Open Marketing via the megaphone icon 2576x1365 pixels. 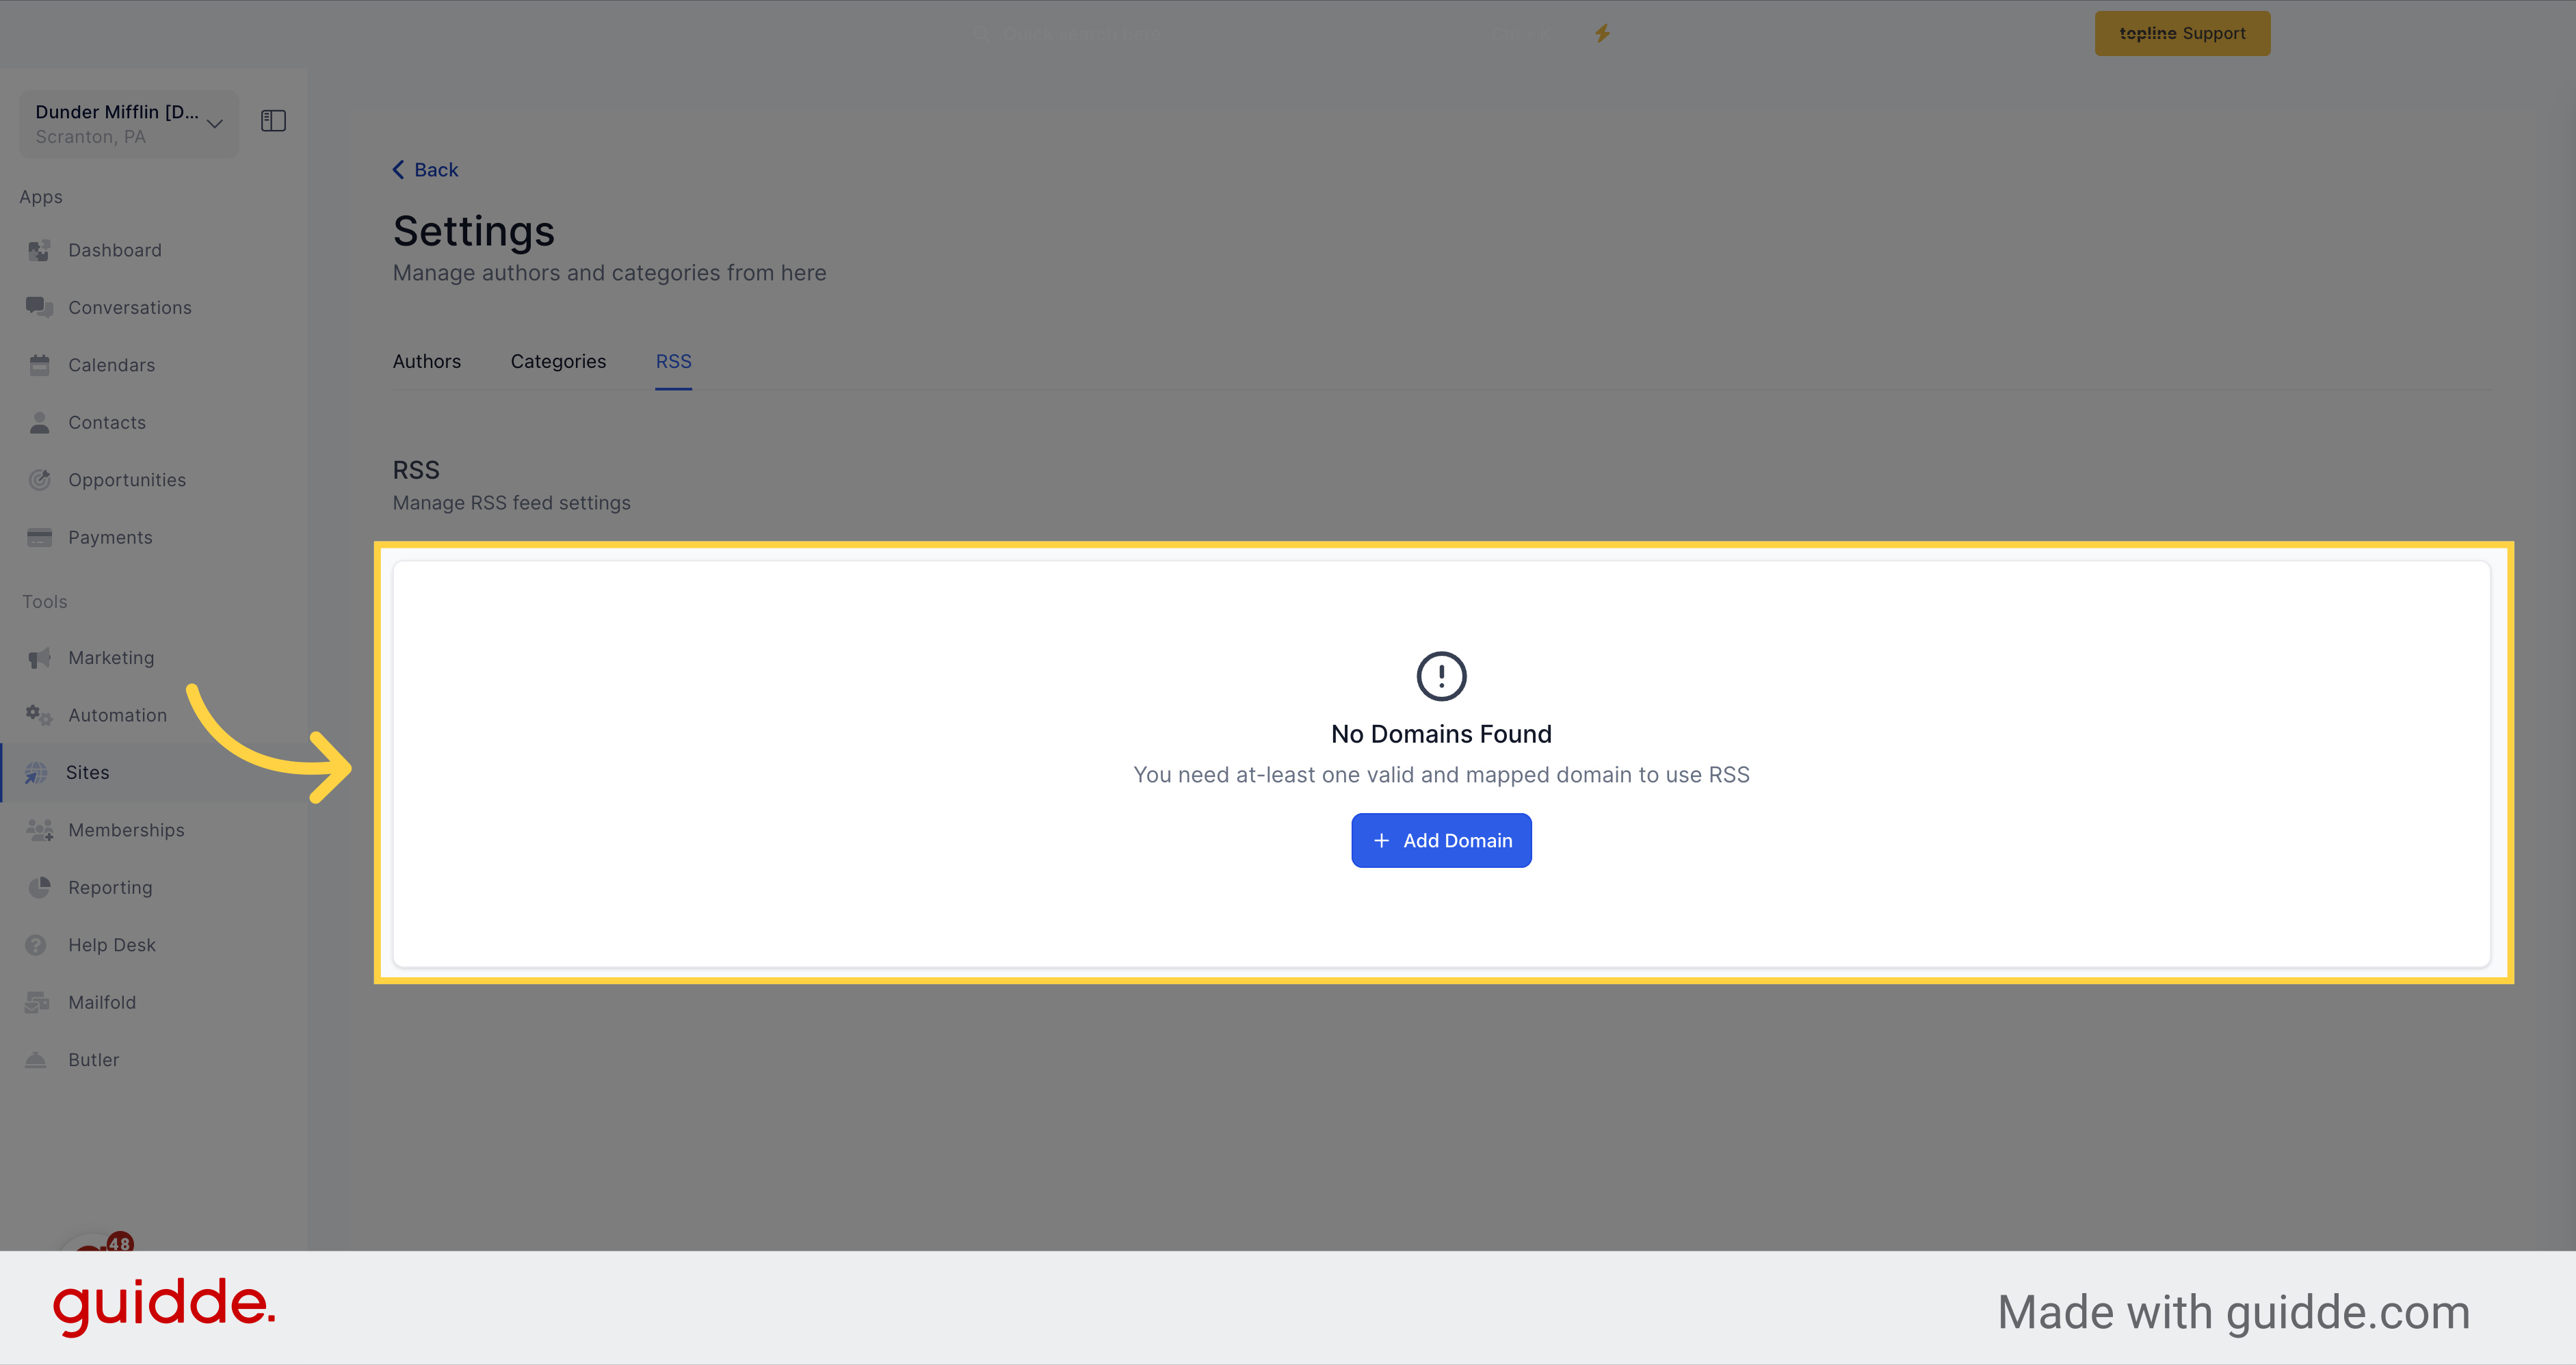click(x=39, y=658)
